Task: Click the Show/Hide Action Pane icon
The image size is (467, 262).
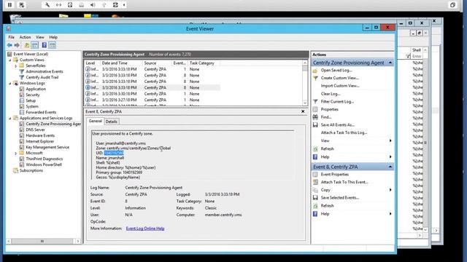Action: pyautogui.click(x=52, y=45)
